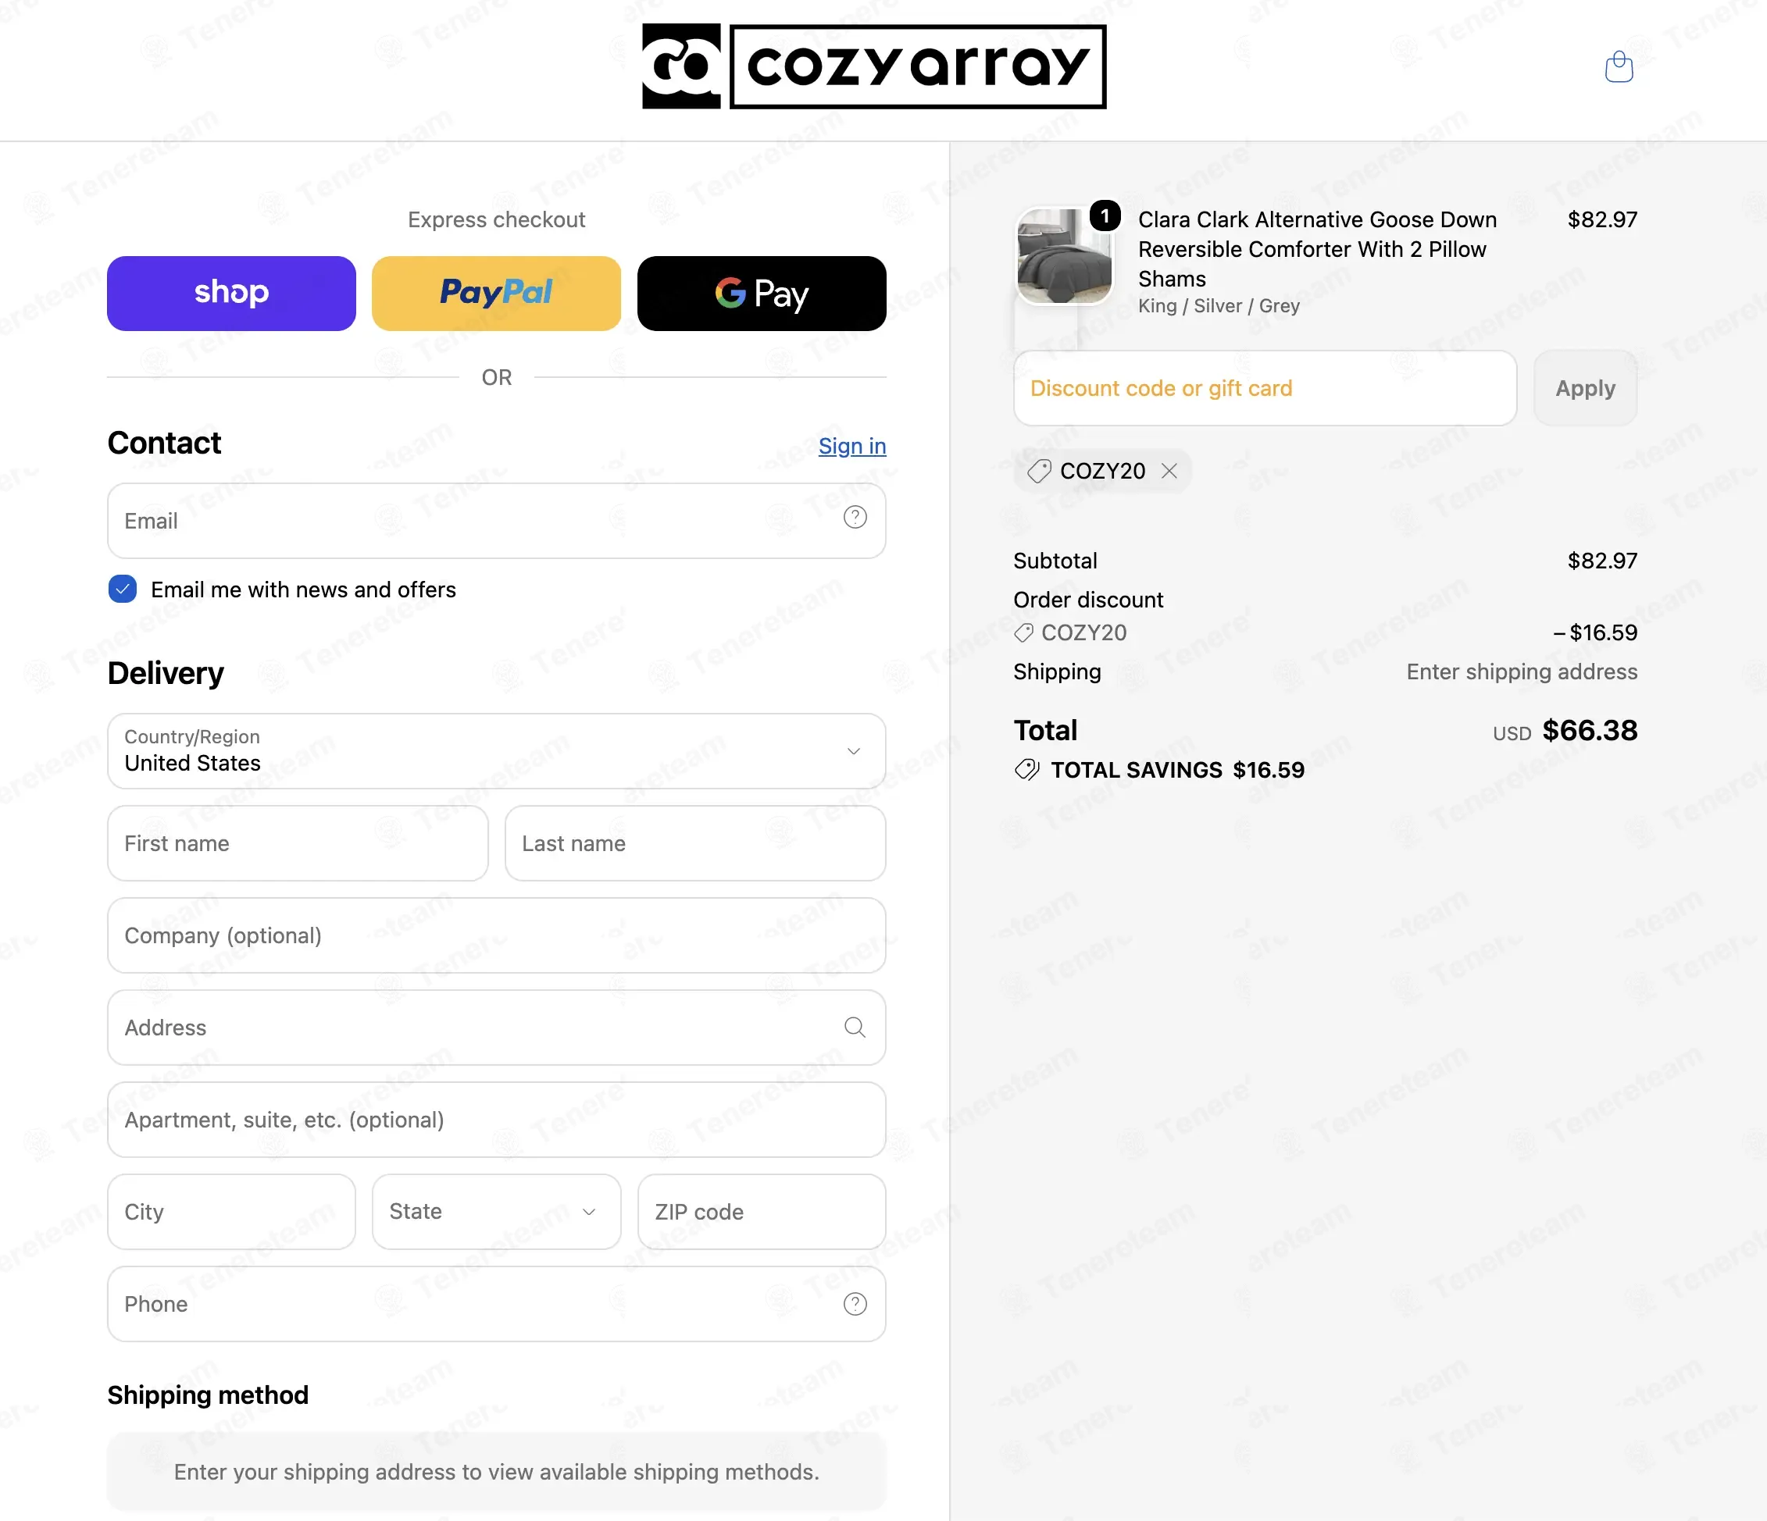Click the Address search magnifier icon
The height and width of the screenshot is (1521, 1767).
855,1028
